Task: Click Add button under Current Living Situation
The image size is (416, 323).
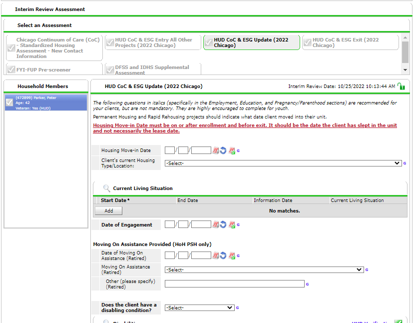Action: tap(108, 211)
